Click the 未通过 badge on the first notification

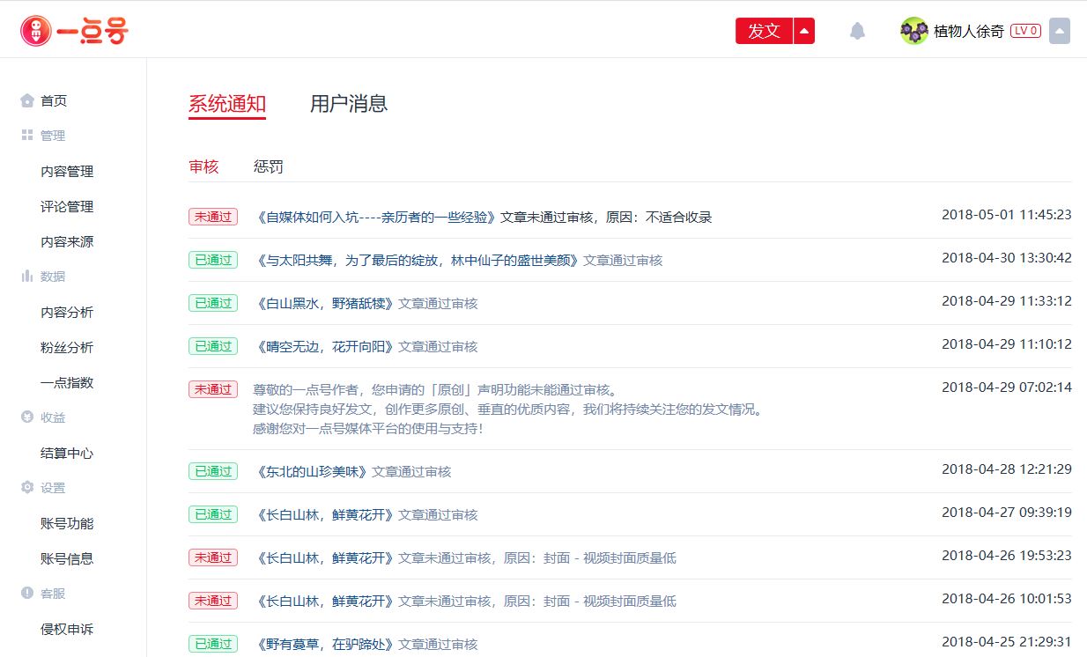click(x=212, y=216)
